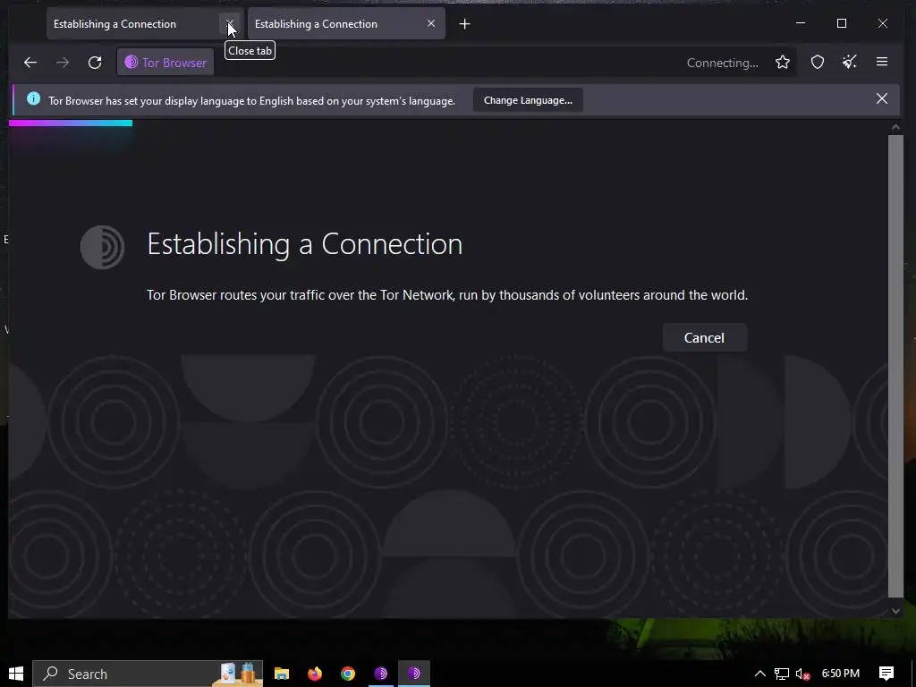The image size is (916, 687).
Task: Switch to the second Establishing a Connection tab
Action: point(346,24)
